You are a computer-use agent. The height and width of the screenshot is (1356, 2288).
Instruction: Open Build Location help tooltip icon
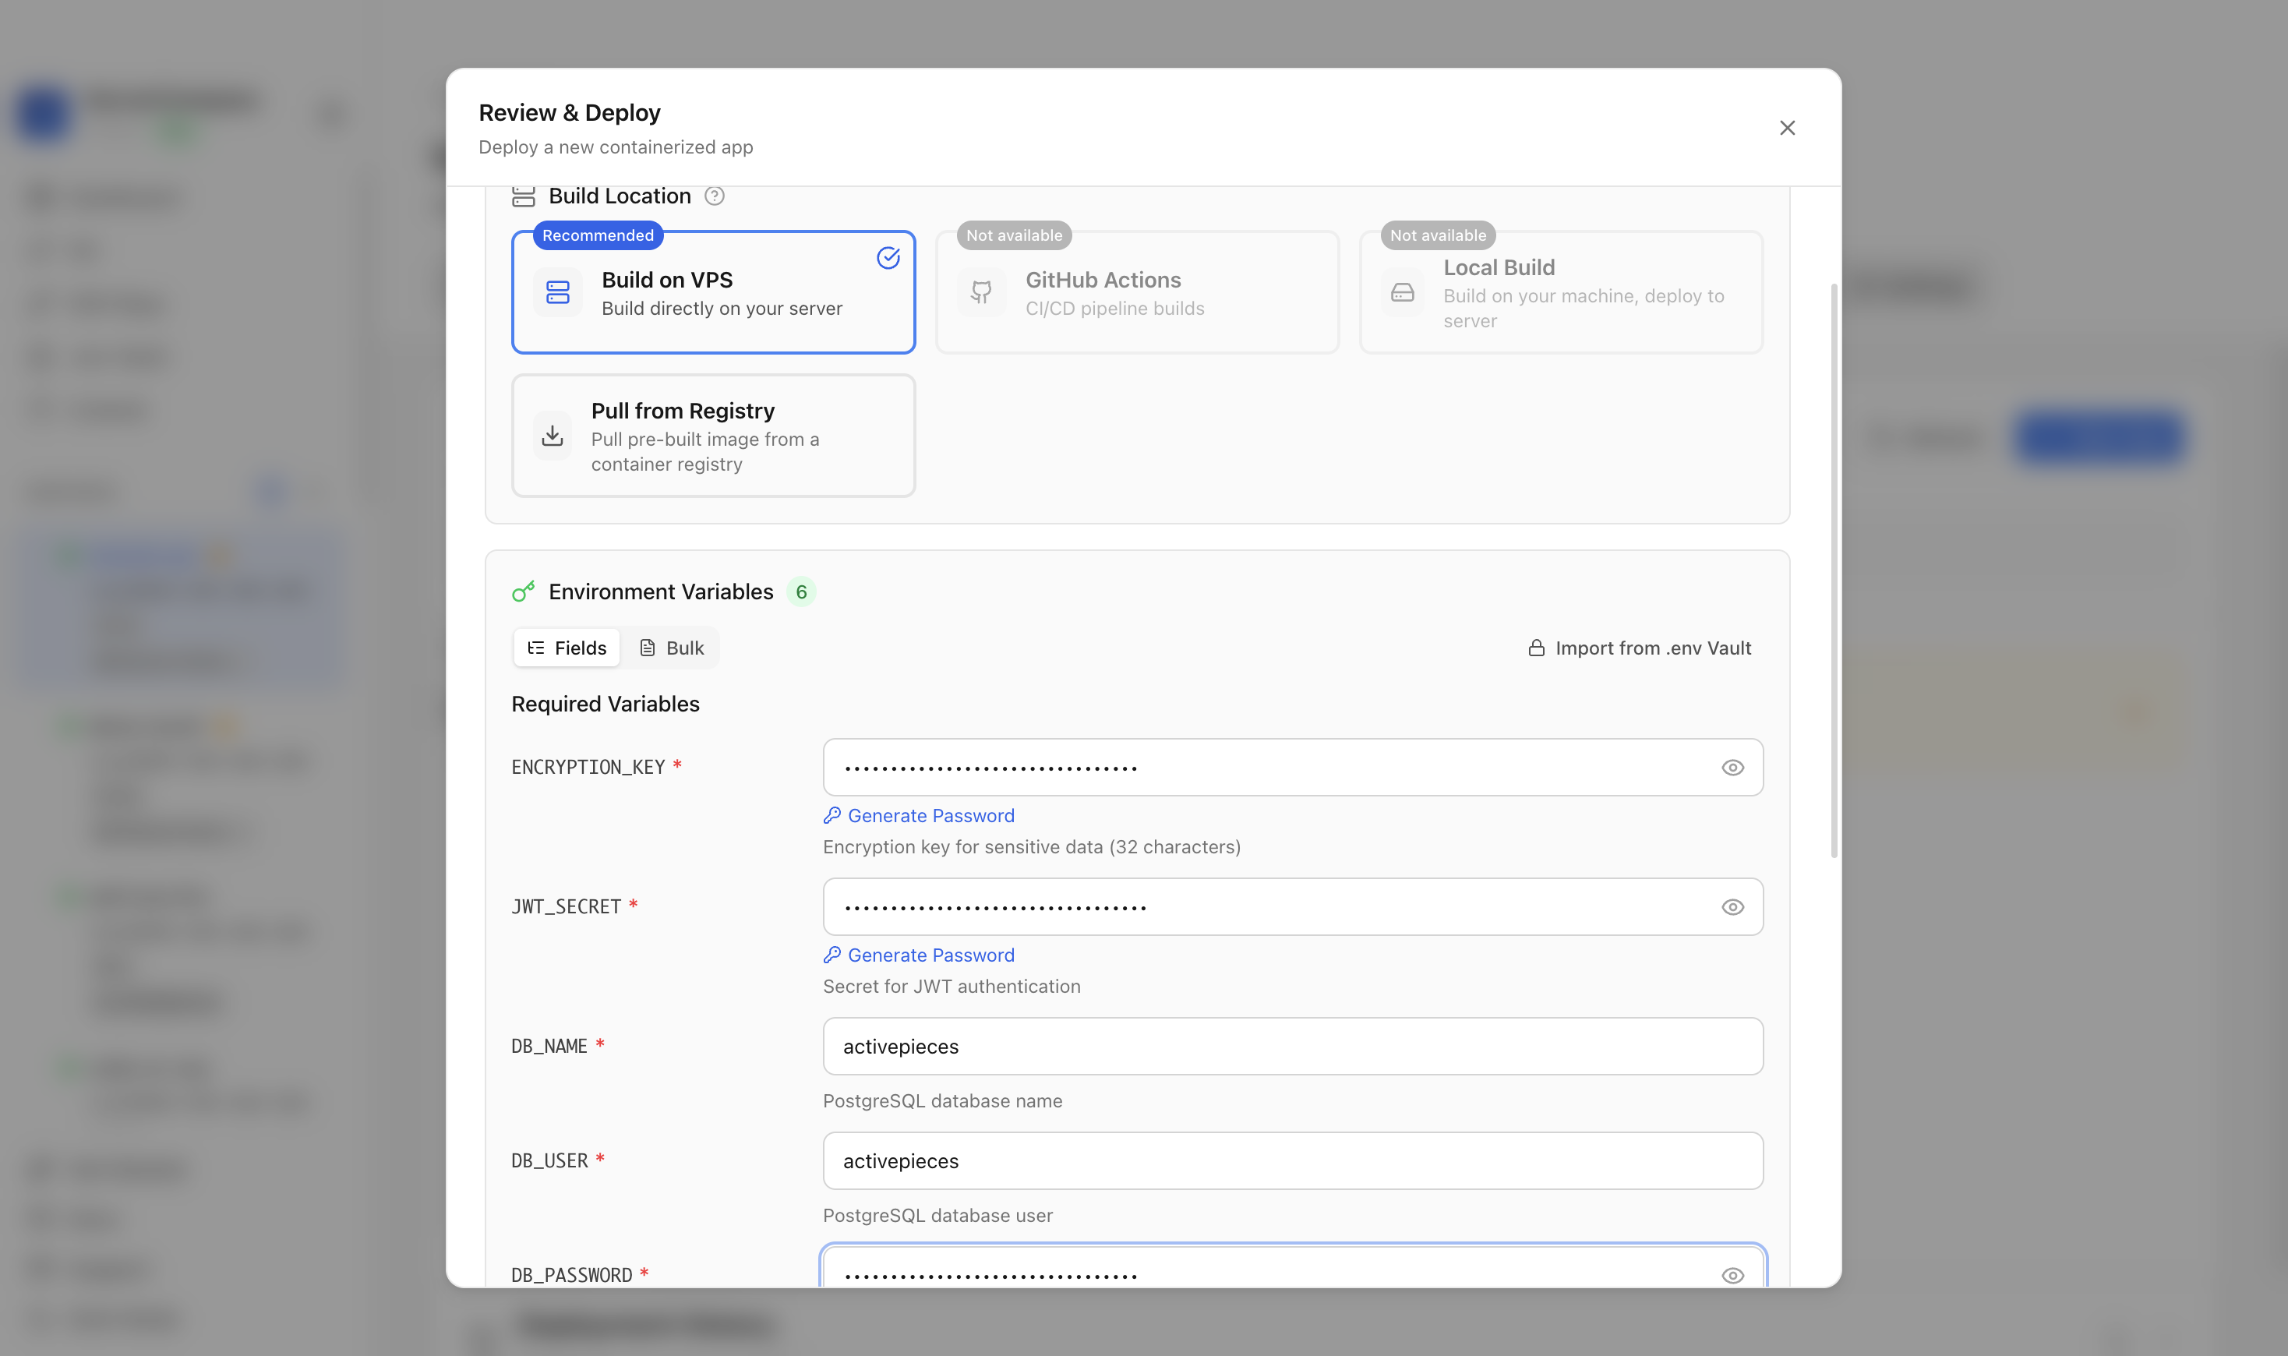point(715,196)
